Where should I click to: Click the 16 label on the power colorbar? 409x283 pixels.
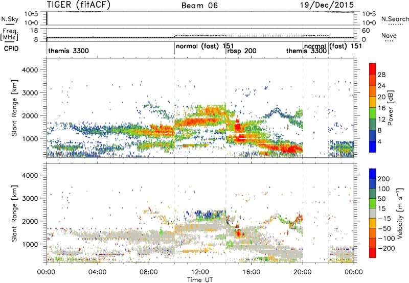(381, 108)
